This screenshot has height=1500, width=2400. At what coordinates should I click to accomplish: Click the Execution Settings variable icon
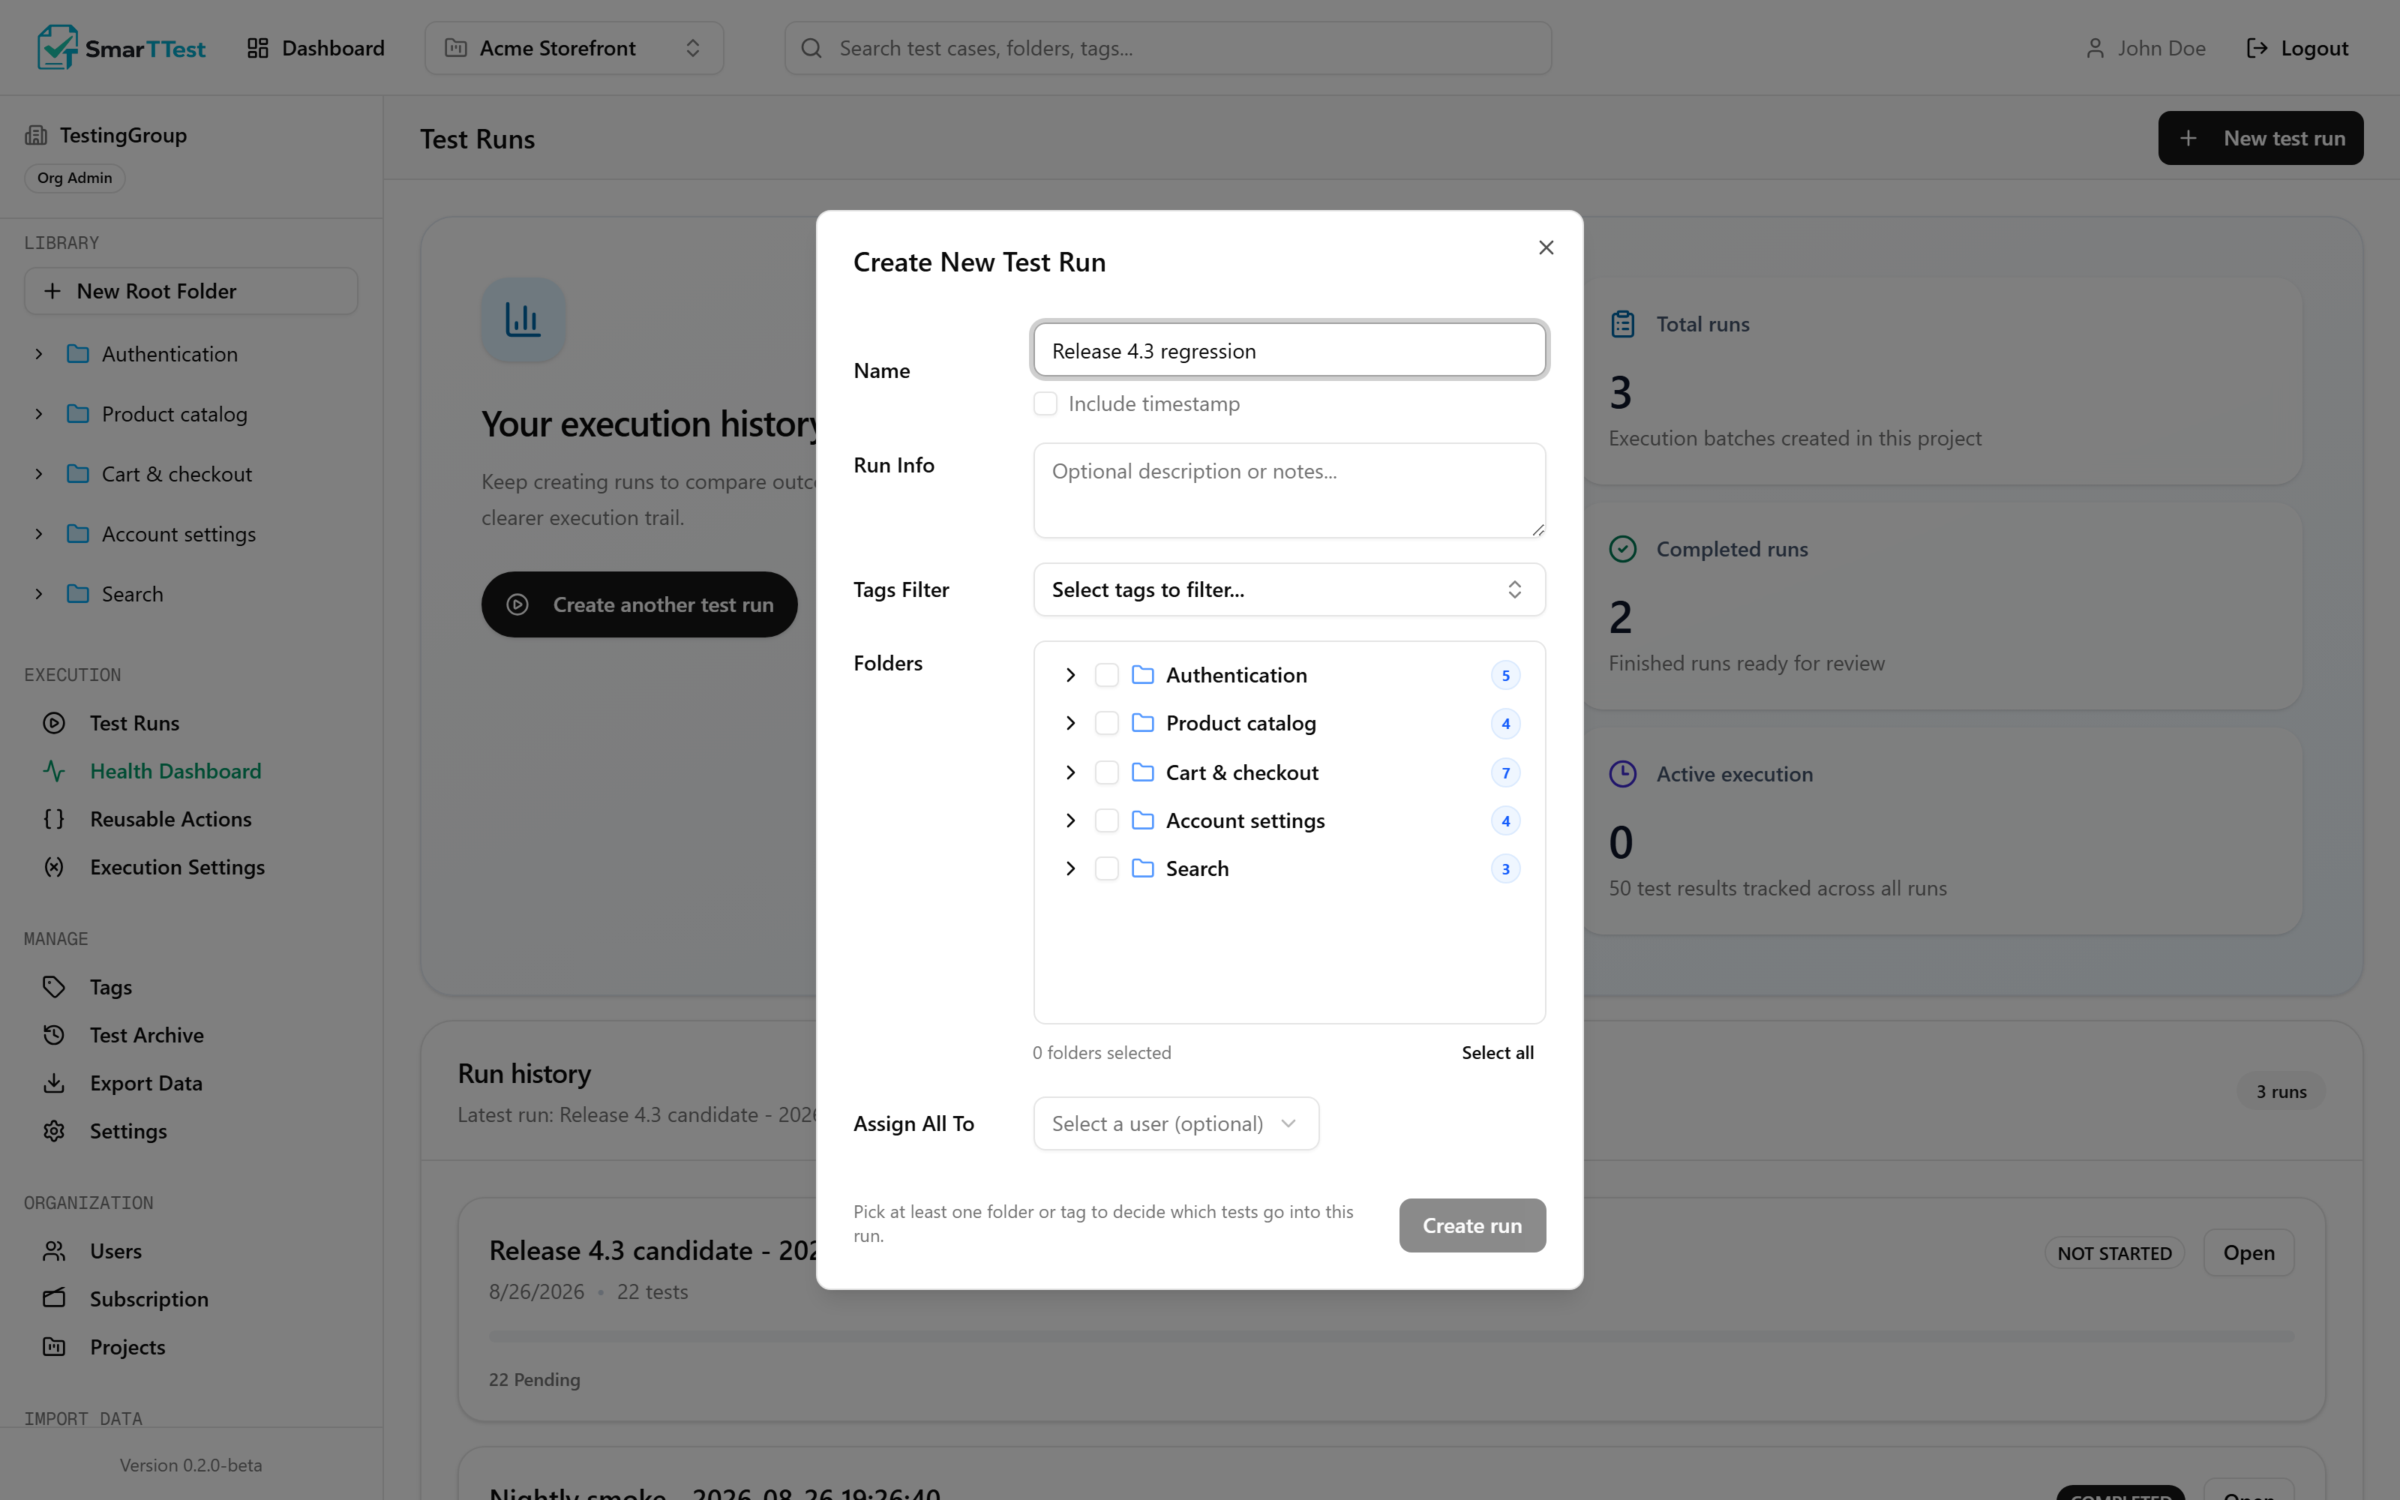[55, 867]
